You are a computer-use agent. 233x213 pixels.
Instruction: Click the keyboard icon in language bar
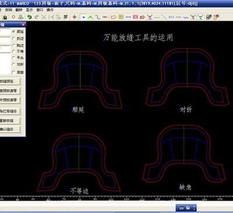tap(182, 208)
